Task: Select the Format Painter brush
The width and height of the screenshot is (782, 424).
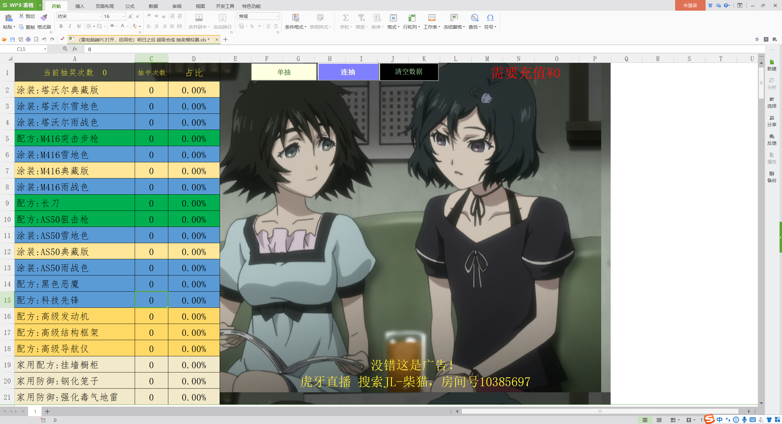Action: [x=44, y=17]
